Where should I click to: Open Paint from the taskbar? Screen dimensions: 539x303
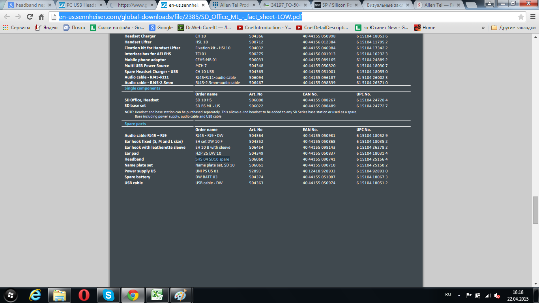[x=182, y=295]
